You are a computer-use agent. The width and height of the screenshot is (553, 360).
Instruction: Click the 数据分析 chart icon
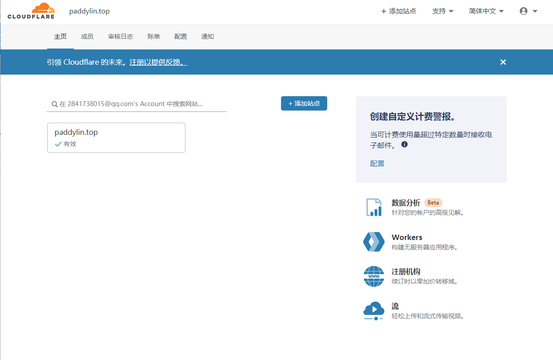point(374,207)
